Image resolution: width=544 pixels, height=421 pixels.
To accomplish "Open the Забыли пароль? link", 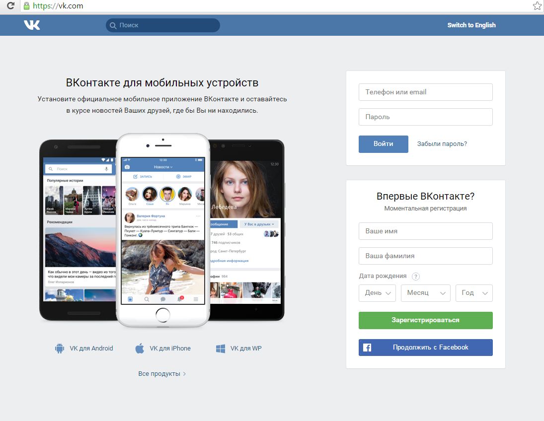I will tap(442, 144).
